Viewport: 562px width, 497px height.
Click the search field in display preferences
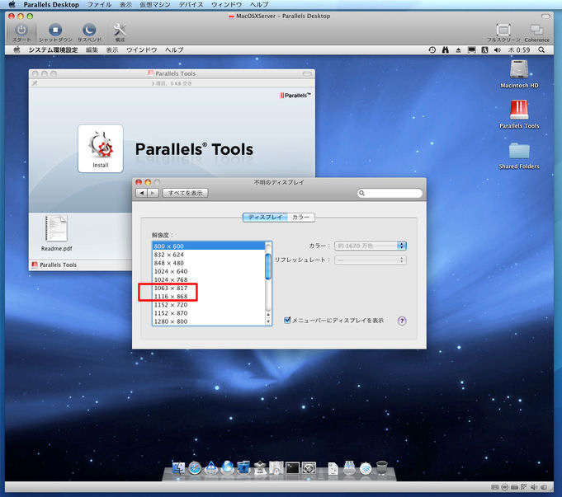pos(390,193)
